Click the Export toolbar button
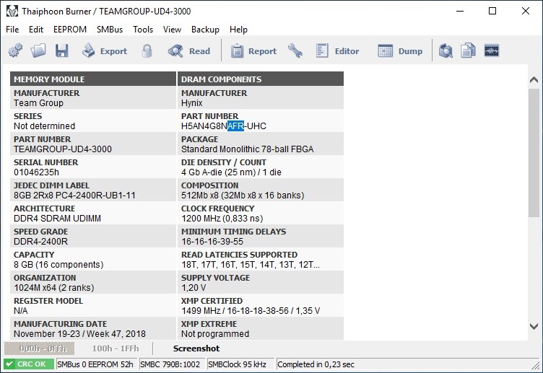The width and height of the screenshot is (543, 373). coord(105,51)
